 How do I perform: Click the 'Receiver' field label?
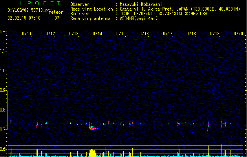[80, 14]
